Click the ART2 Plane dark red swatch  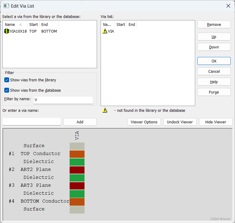77,170
